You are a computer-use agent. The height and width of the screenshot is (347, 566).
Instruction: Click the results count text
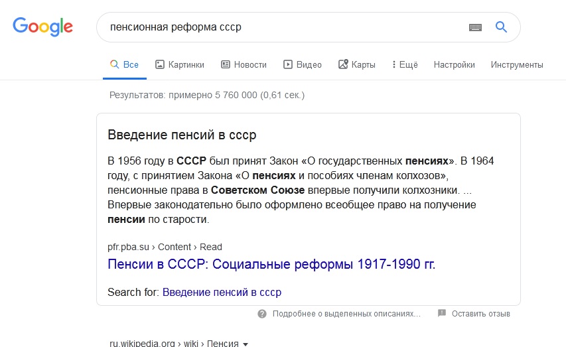[207, 95]
